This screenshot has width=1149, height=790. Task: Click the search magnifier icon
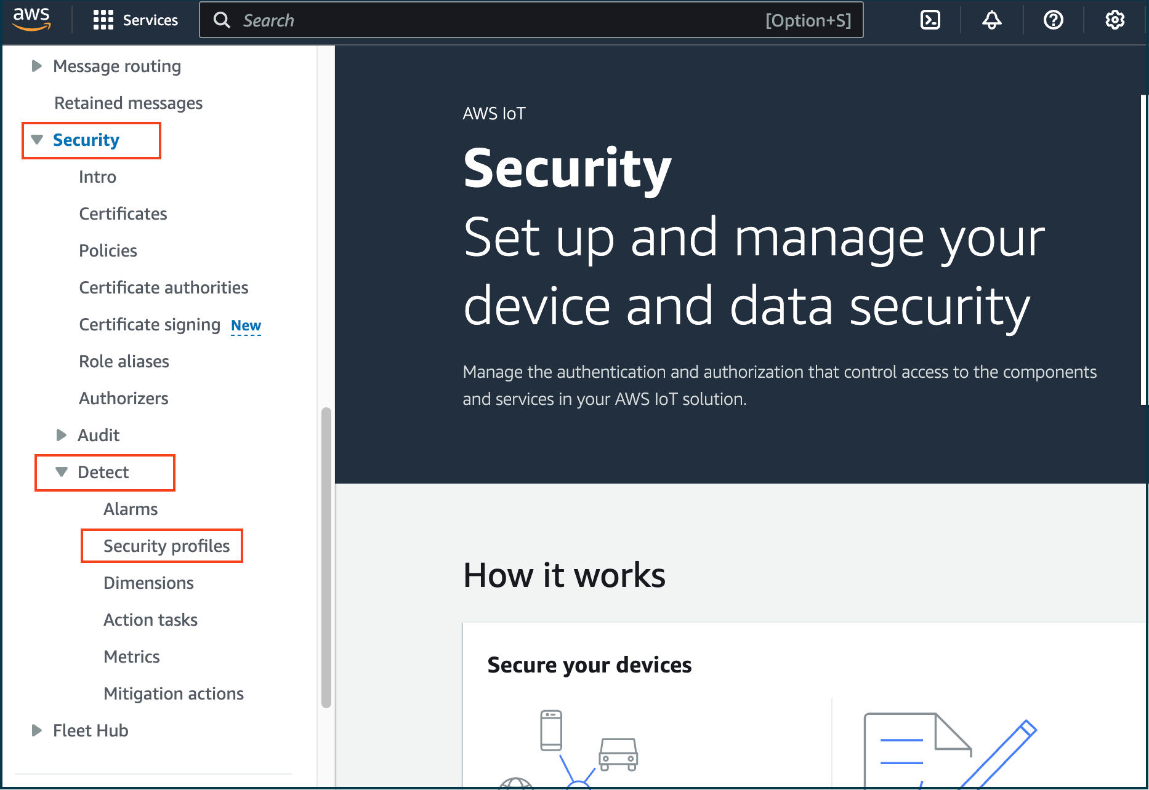click(222, 20)
